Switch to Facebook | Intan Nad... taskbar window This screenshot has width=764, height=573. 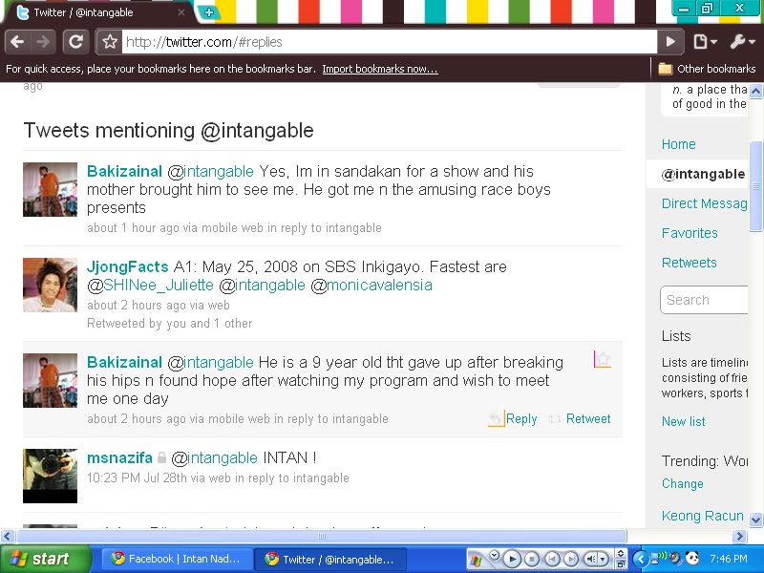pyautogui.click(x=177, y=559)
